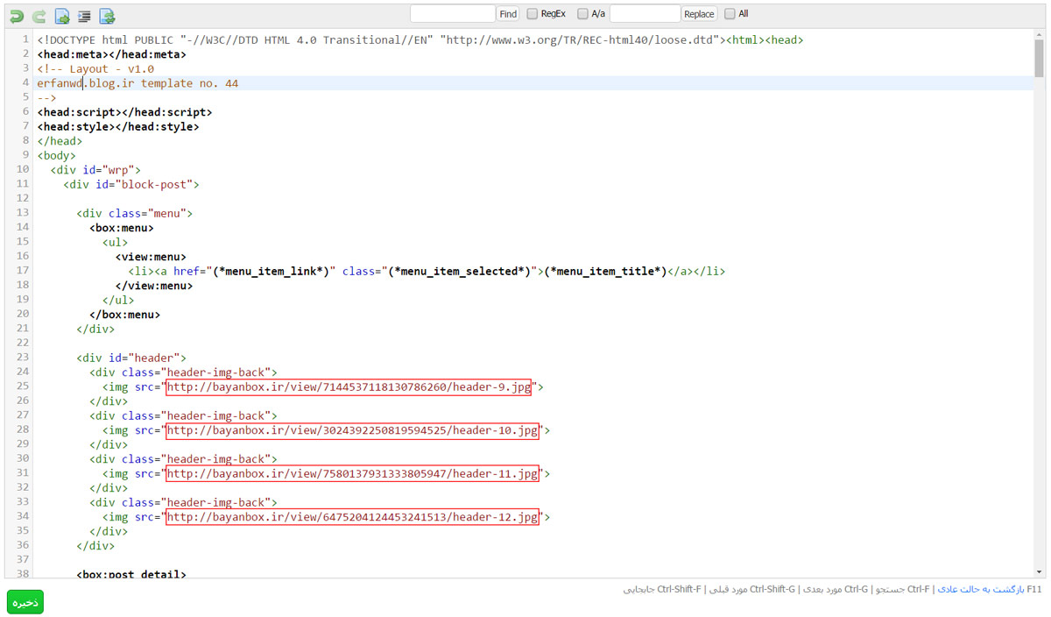The width and height of the screenshot is (1051, 617).
Task: Click the <div class="menu"> line
Action: point(135,213)
